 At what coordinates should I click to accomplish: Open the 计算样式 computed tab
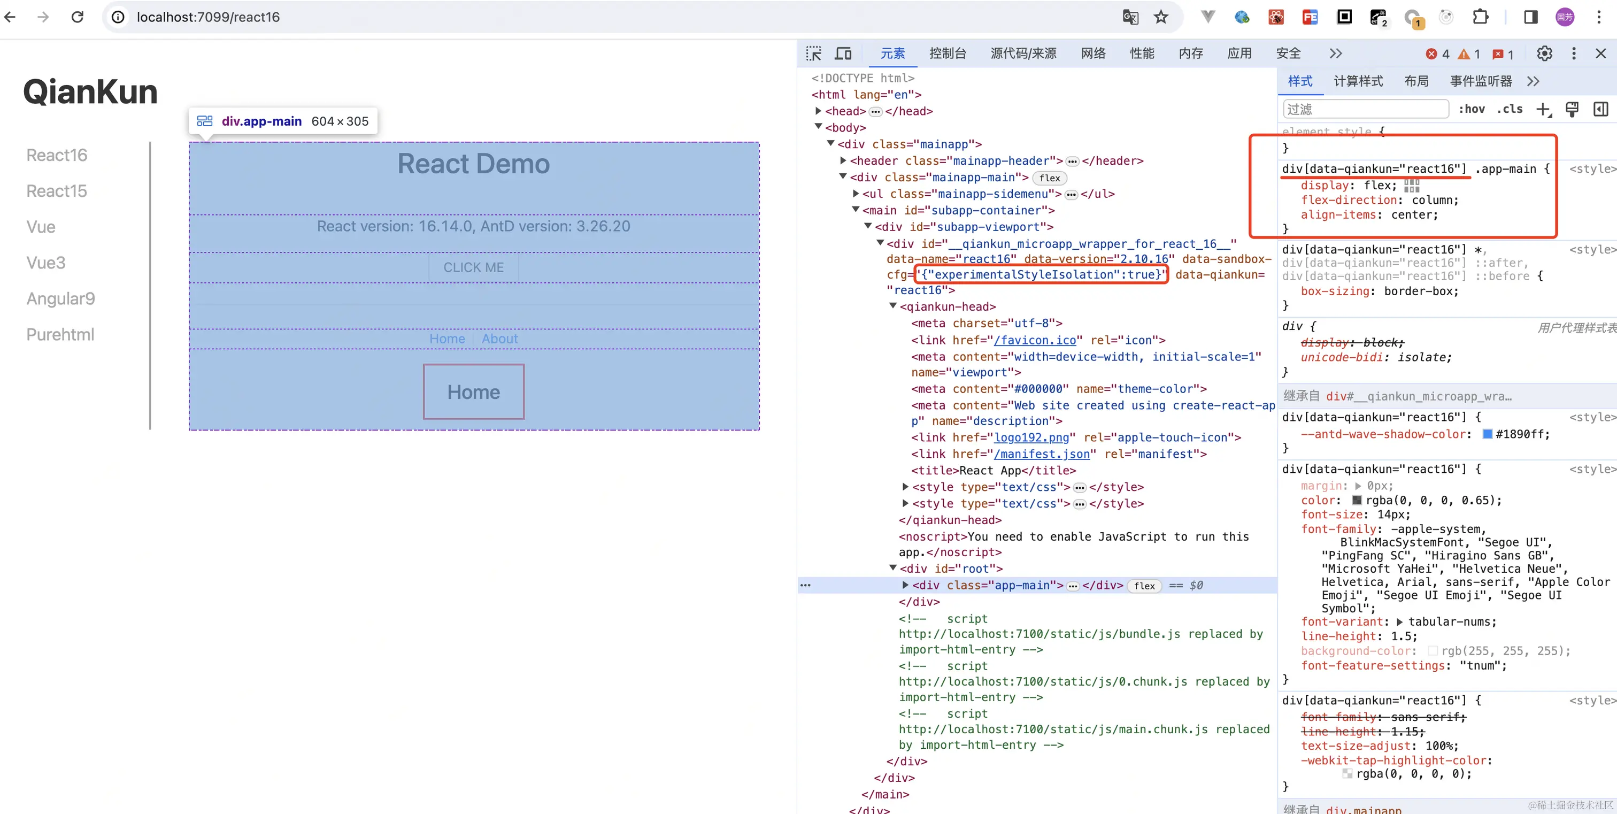click(x=1358, y=82)
